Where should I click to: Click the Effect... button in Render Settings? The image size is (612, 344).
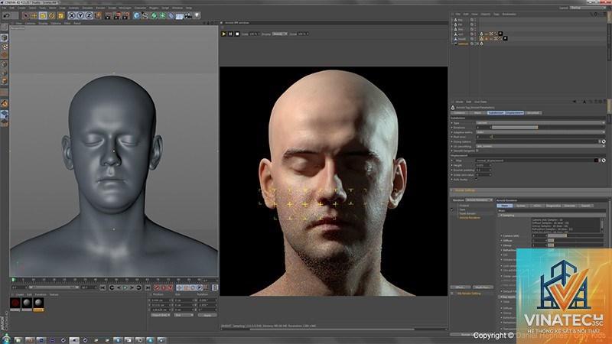(461, 287)
